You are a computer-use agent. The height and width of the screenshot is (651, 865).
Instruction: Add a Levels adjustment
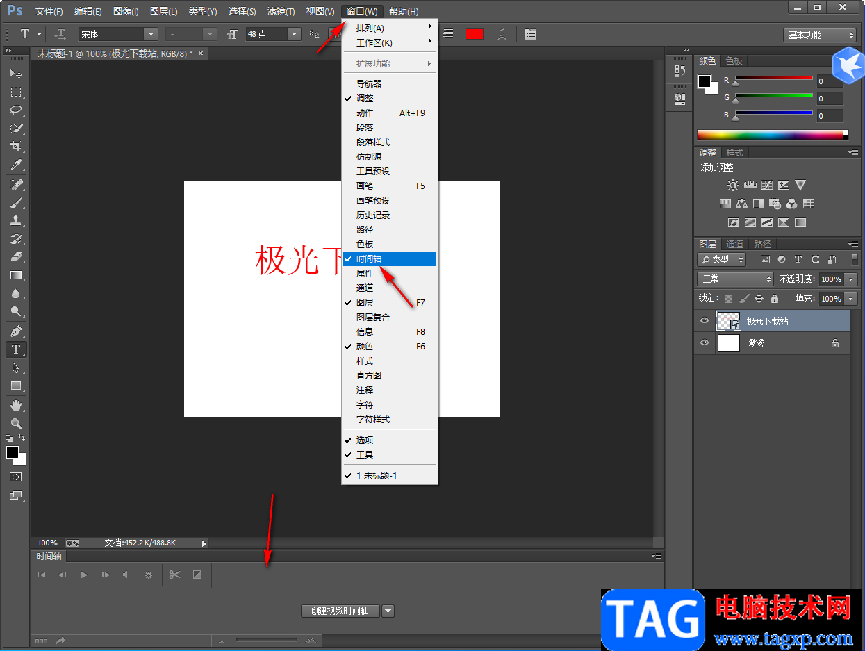pyautogui.click(x=750, y=186)
